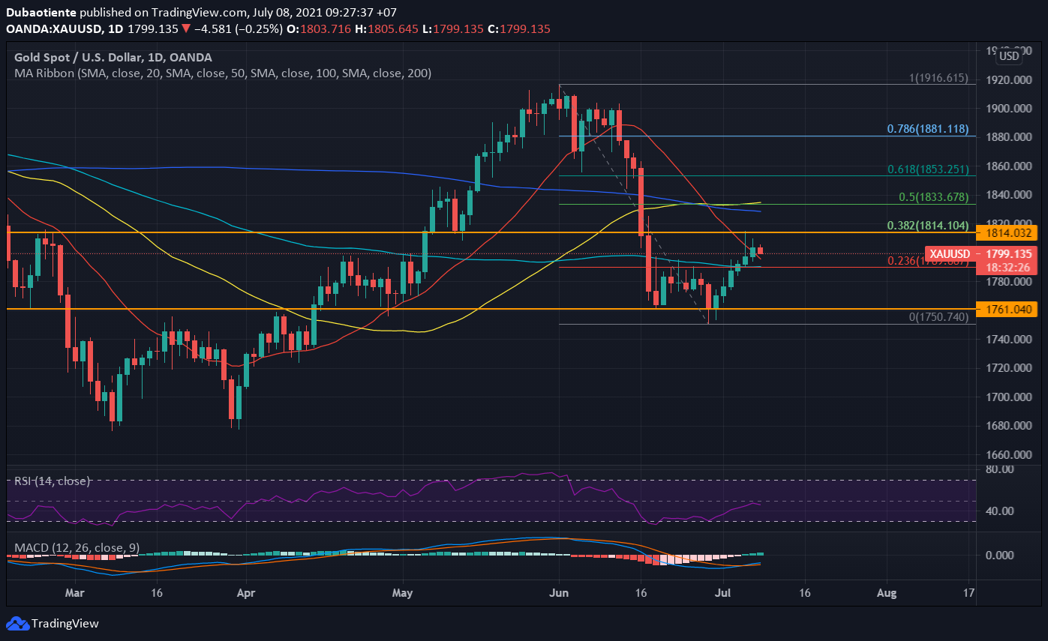Click the RSI 40.00 scale value
This screenshot has width=1048, height=641.
click(x=1000, y=511)
